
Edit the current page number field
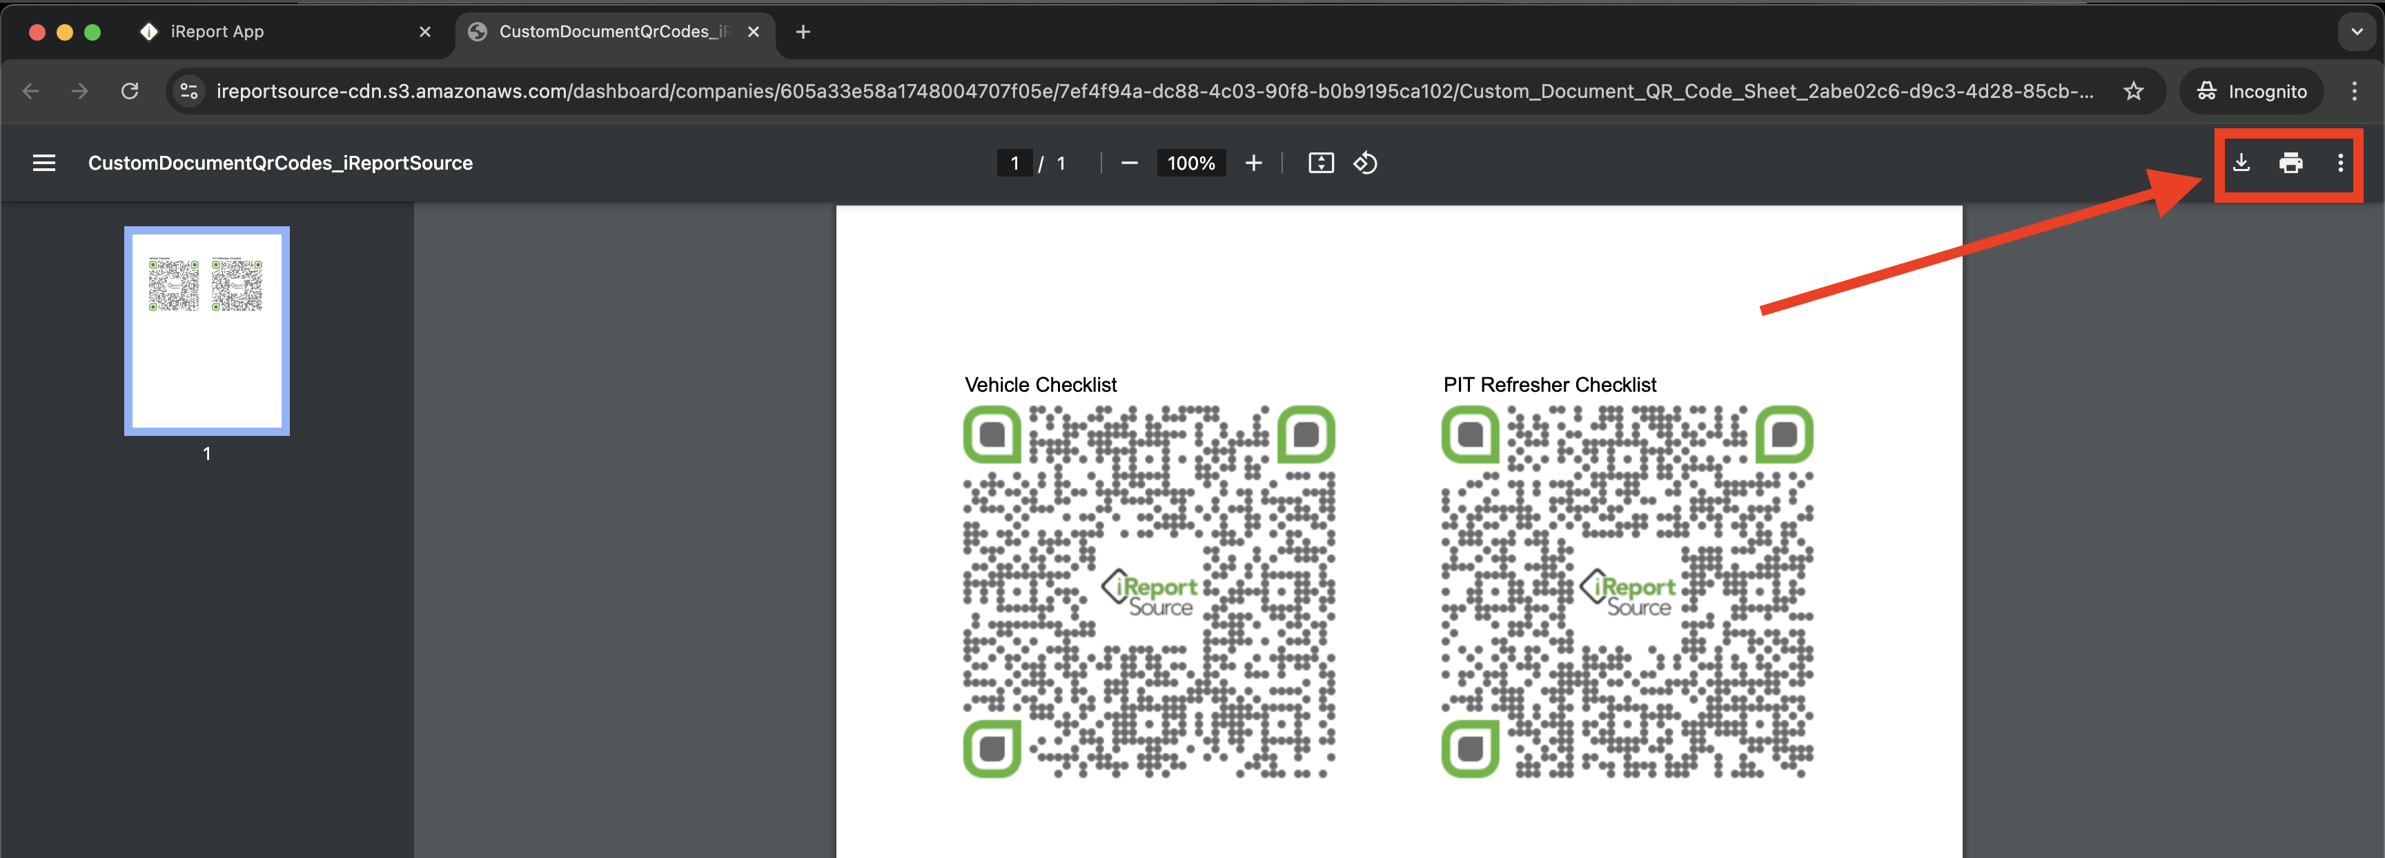click(1014, 163)
